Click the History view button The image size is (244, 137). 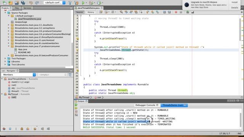click(x=91, y=12)
